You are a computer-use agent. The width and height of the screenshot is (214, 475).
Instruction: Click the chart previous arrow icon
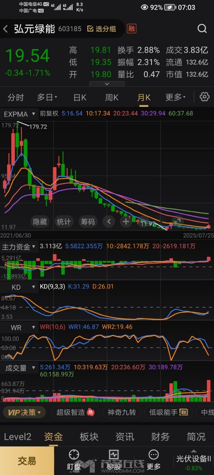(109, 222)
